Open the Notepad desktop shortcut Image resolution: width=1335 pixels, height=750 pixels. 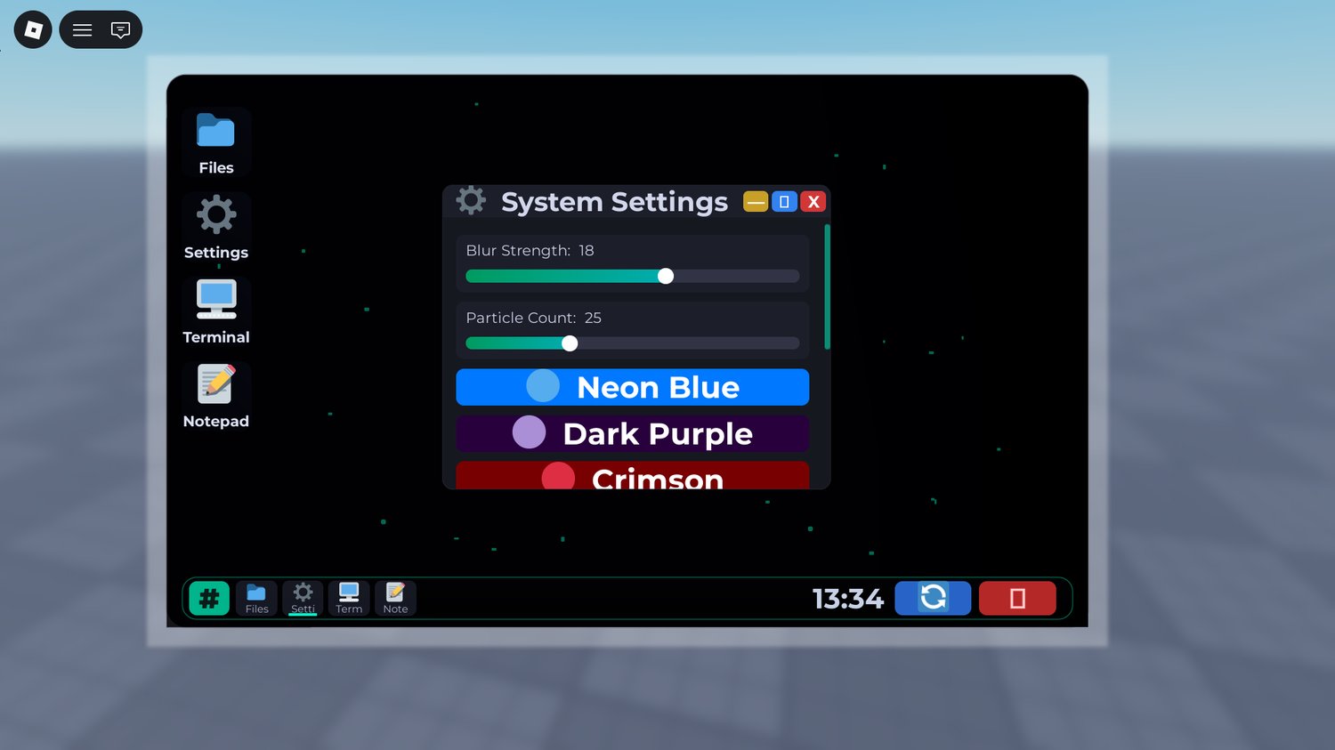(216, 396)
